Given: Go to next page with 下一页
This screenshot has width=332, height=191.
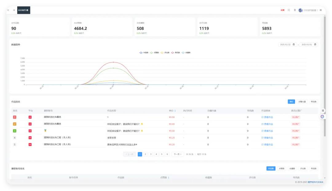Looking at the screenshot, I should pyautogui.click(x=178, y=154).
